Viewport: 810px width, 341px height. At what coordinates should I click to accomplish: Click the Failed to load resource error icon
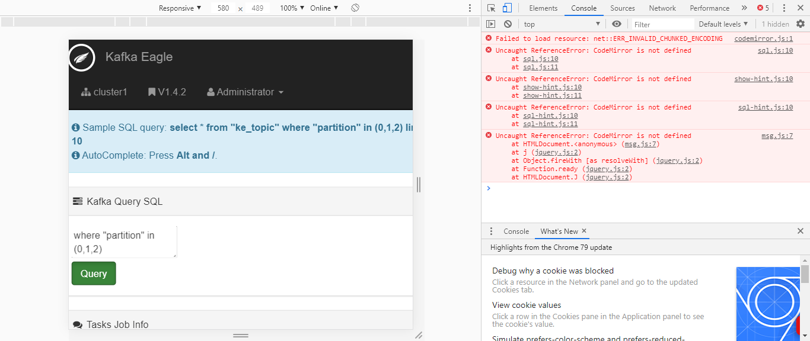[489, 38]
